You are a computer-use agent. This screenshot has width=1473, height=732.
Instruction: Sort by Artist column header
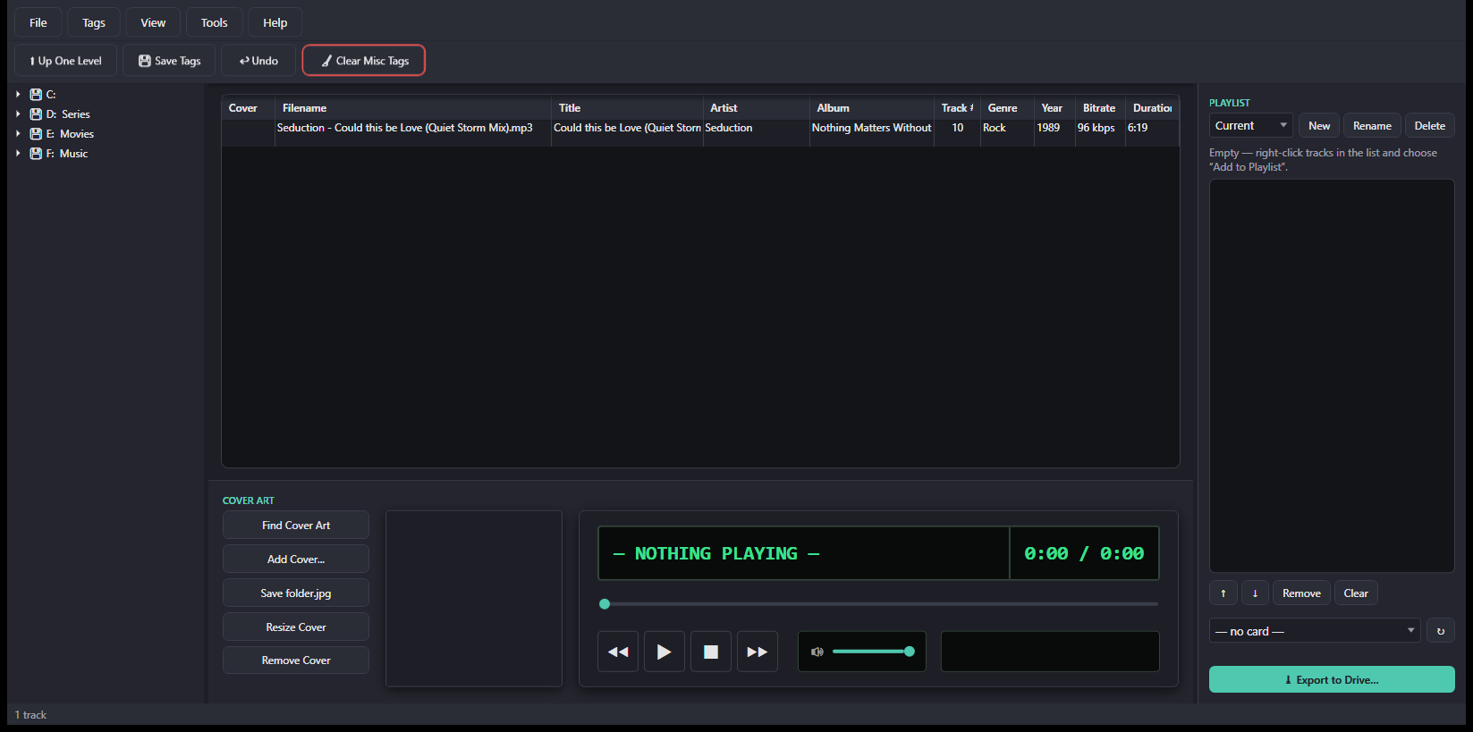[x=756, y=108]
